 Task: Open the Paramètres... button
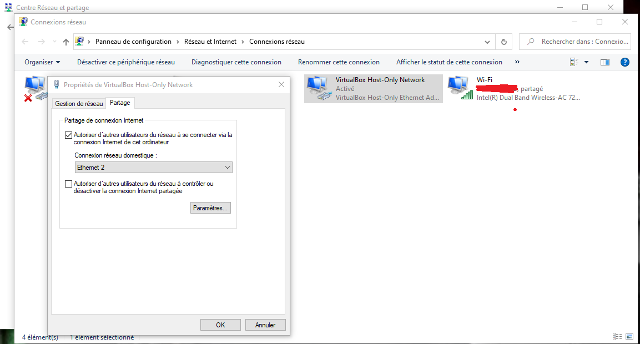tap(210, 208)
